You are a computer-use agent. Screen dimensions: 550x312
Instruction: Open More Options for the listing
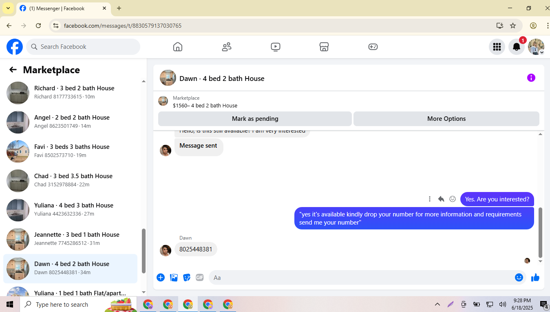(446, 119)
